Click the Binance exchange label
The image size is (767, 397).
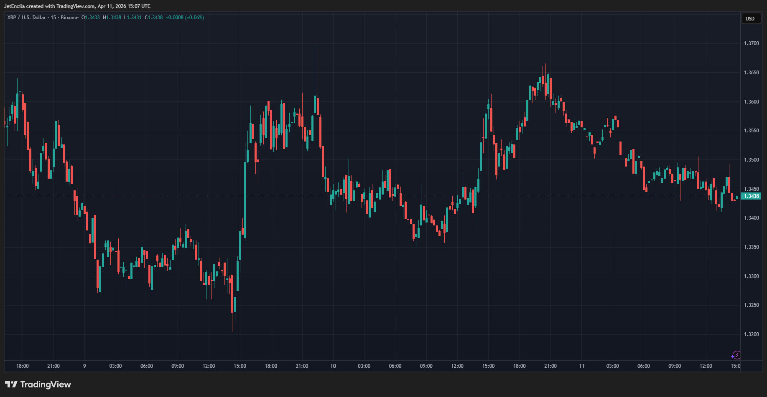coord(69,18)
